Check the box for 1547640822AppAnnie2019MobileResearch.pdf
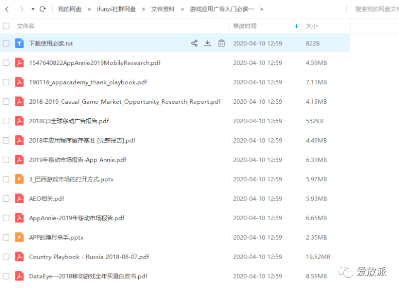 point(6,62)
